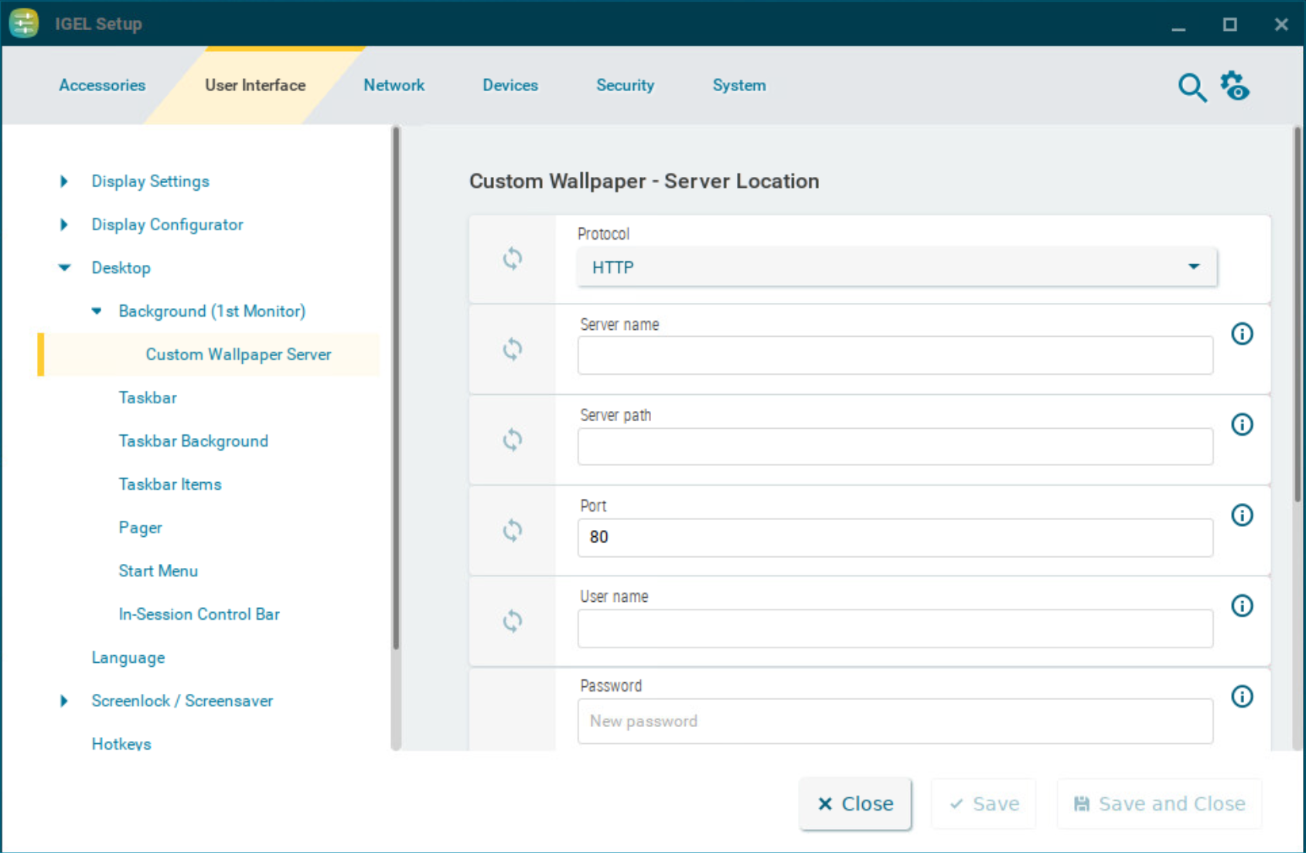Open the Protocol HTTP dropdown

coord(896,267)
